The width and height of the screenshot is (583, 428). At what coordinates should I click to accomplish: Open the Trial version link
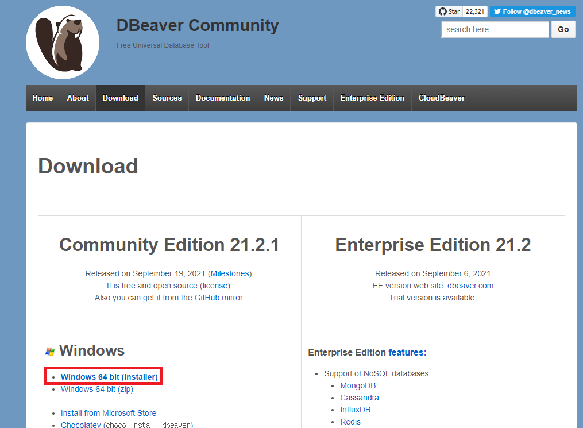[397, 298]
